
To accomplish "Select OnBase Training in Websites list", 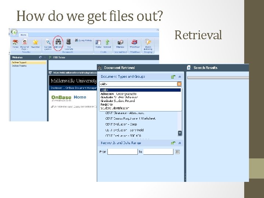I will 19,66.
